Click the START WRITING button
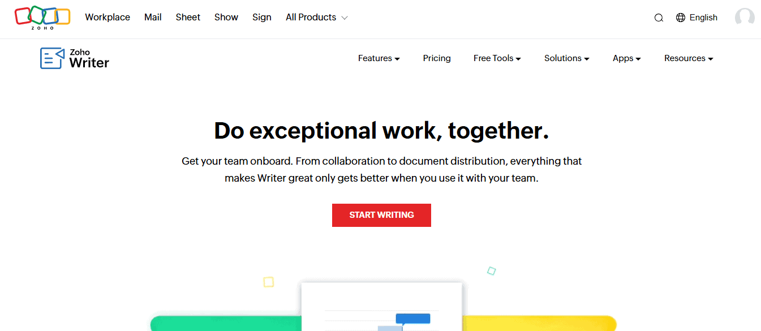This screenshot has width=761, height=331. coord(381,215)
